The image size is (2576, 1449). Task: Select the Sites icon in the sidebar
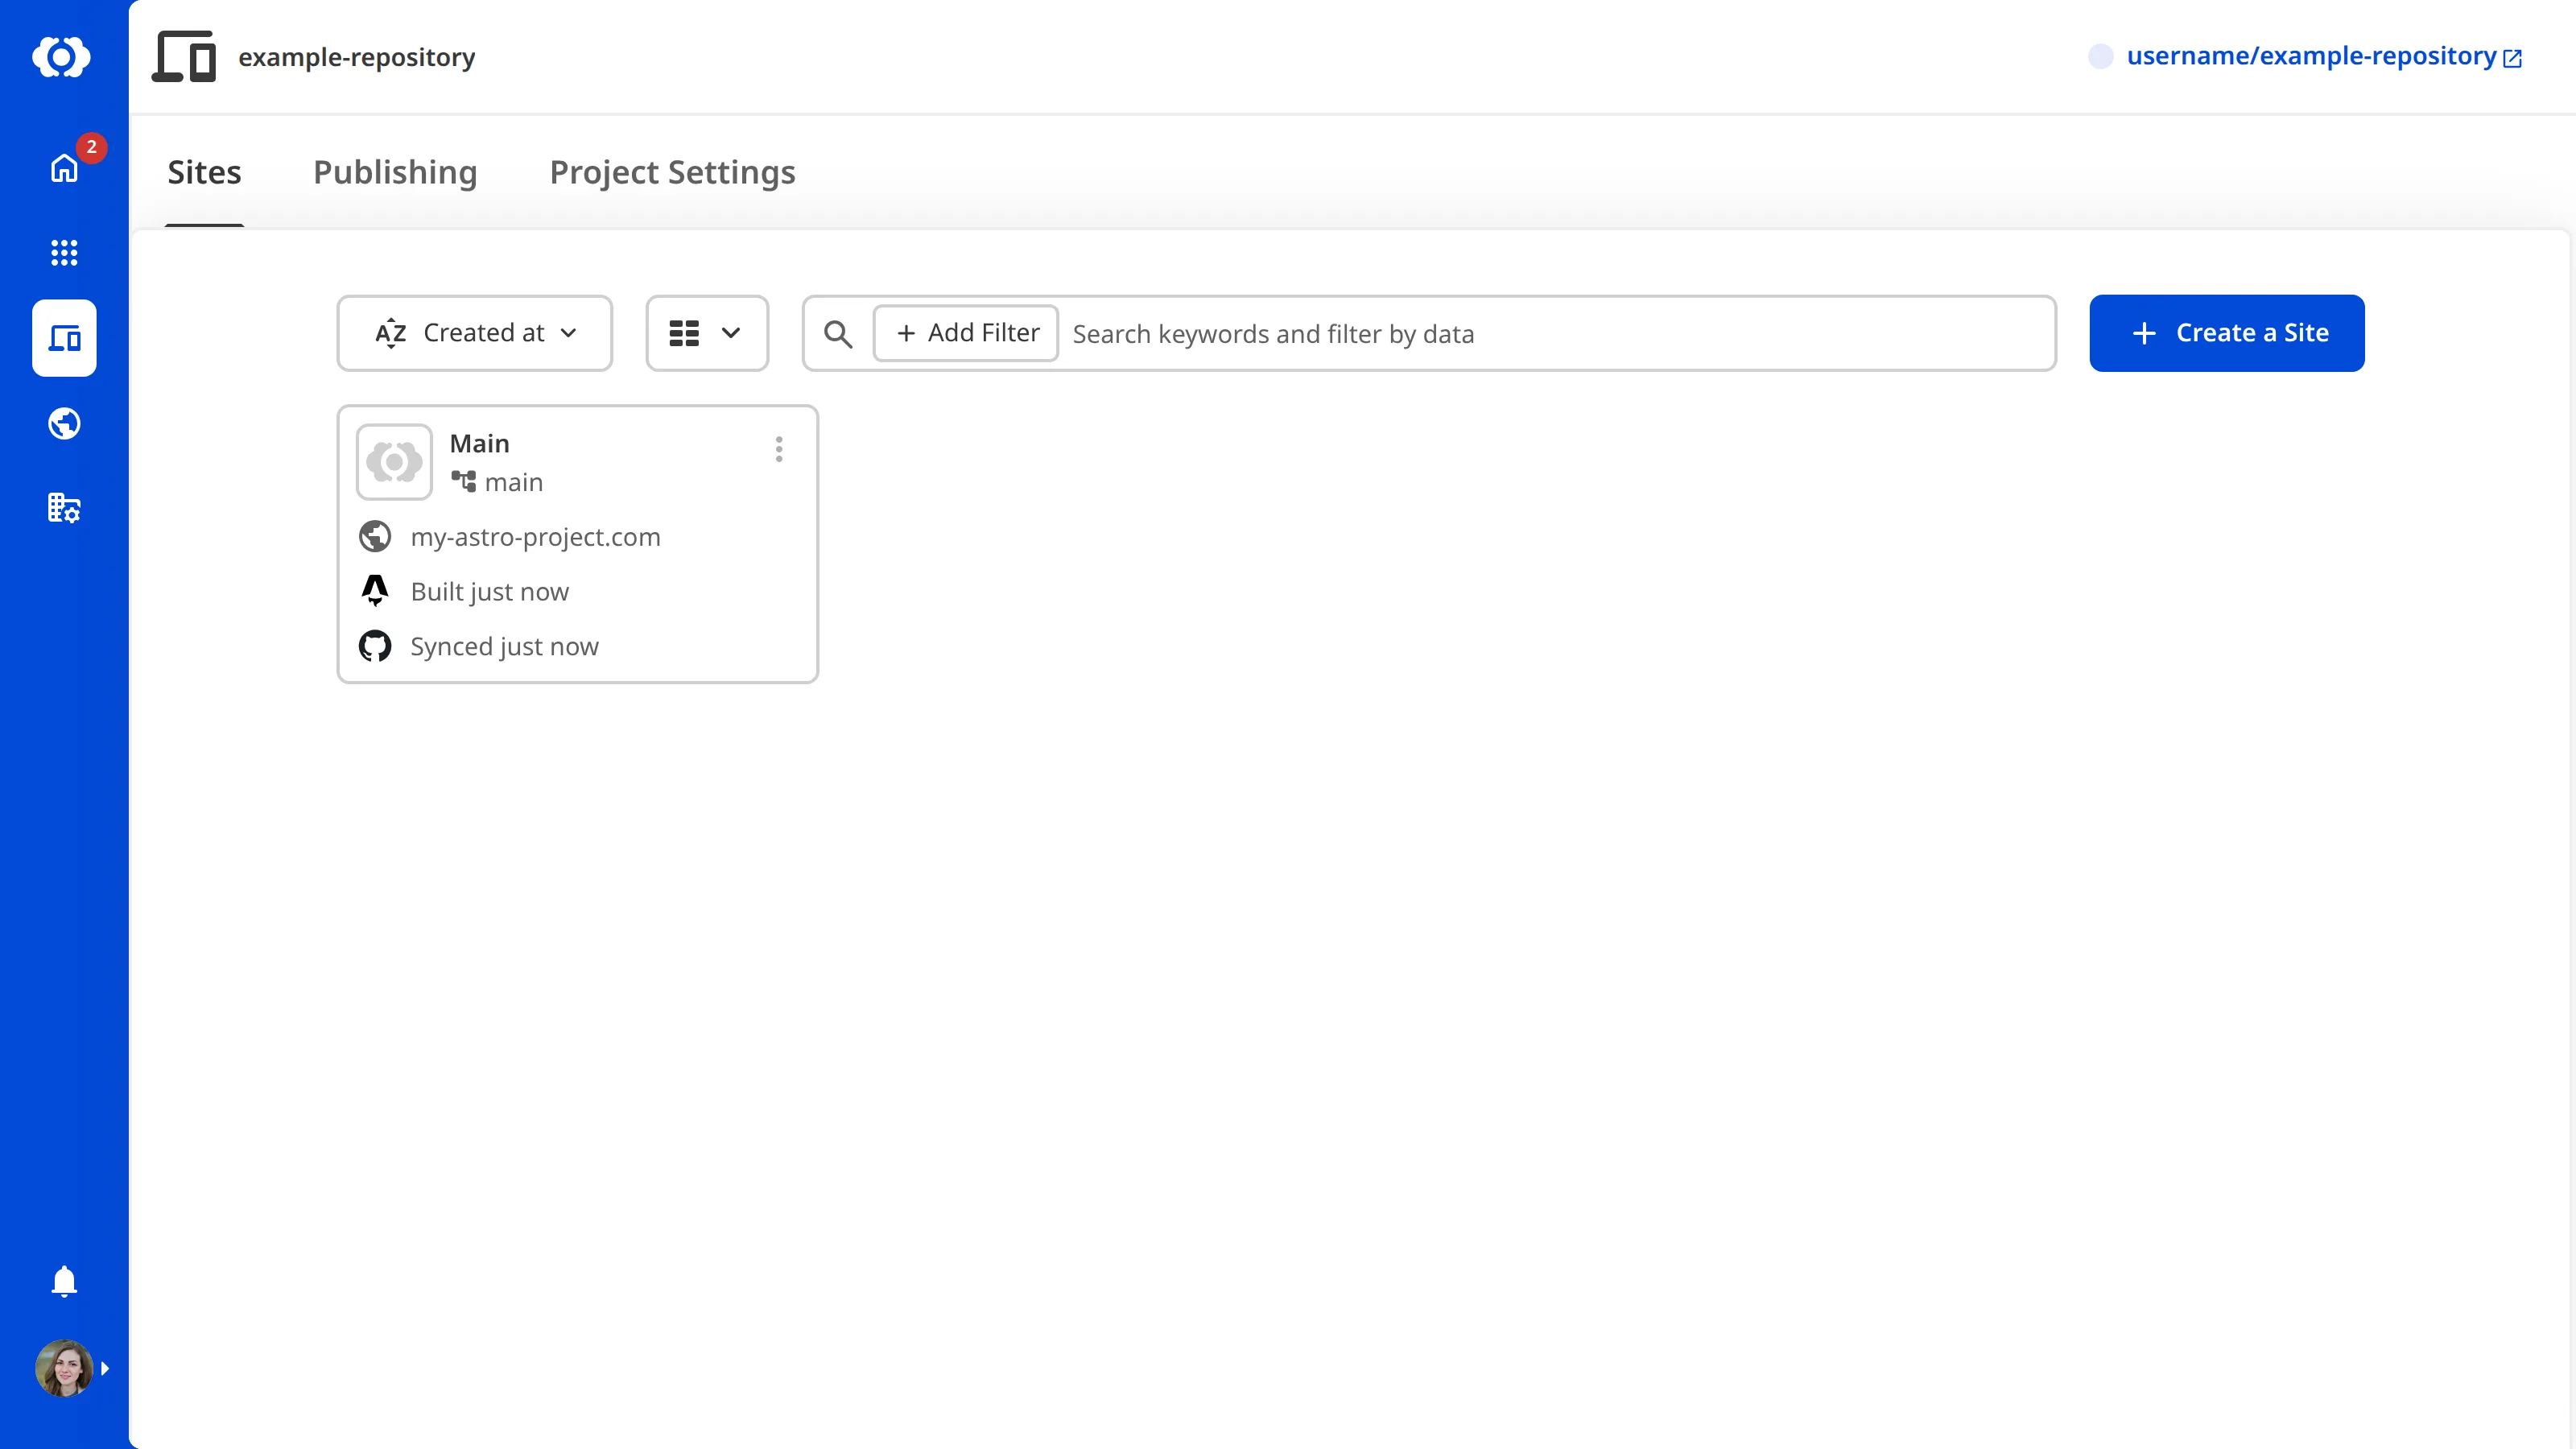63,338
